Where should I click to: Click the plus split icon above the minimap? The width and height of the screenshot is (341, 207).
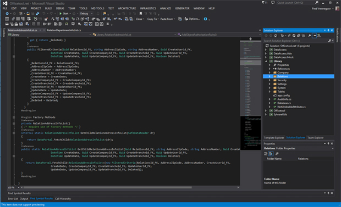pyautogui.click(x=251, y=39)
